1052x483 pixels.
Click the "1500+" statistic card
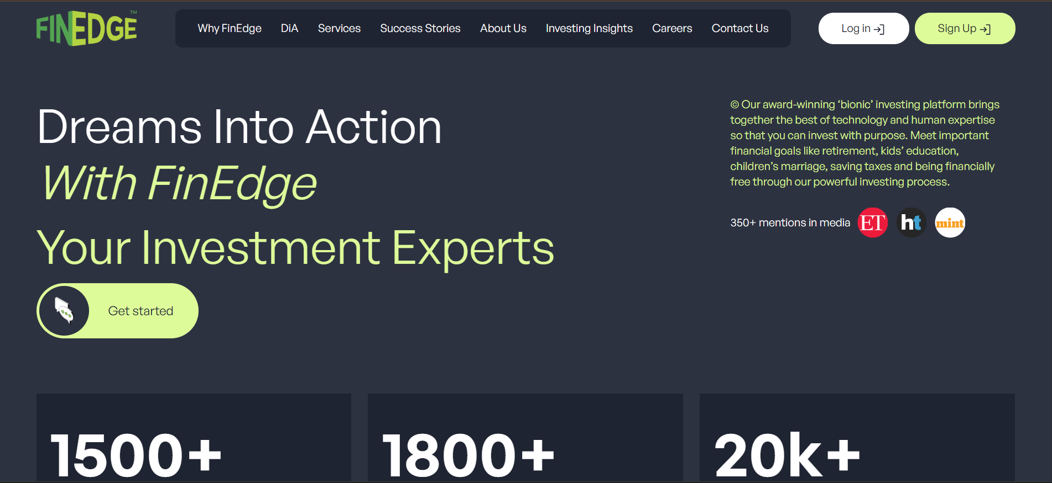pyautogui.click(x=194, y=437)
